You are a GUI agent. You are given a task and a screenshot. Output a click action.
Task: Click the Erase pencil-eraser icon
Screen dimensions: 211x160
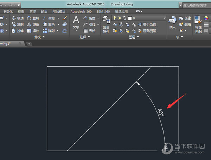[x=65, y=18]
